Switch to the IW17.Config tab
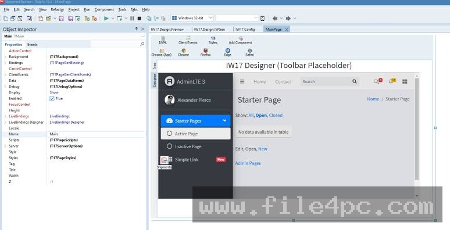The image size is (450, 230). tap(245, 29)
